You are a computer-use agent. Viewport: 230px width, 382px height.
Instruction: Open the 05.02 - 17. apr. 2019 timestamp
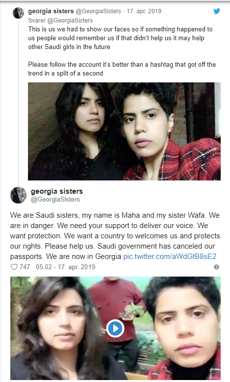[65, 267]
